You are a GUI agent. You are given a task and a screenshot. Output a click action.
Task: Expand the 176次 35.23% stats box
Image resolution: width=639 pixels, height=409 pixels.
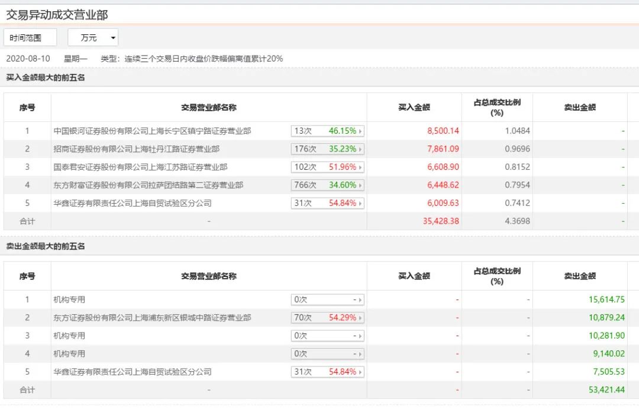click(327, 149)
